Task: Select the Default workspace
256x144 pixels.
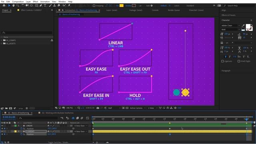Action: (164, 6)
